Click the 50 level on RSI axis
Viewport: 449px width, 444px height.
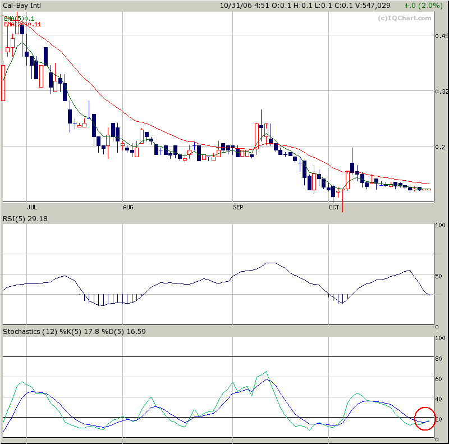point(439,276)
